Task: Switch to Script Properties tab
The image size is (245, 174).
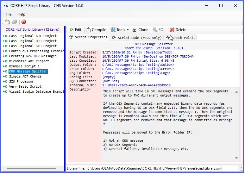Action: [x=88, y=37]
